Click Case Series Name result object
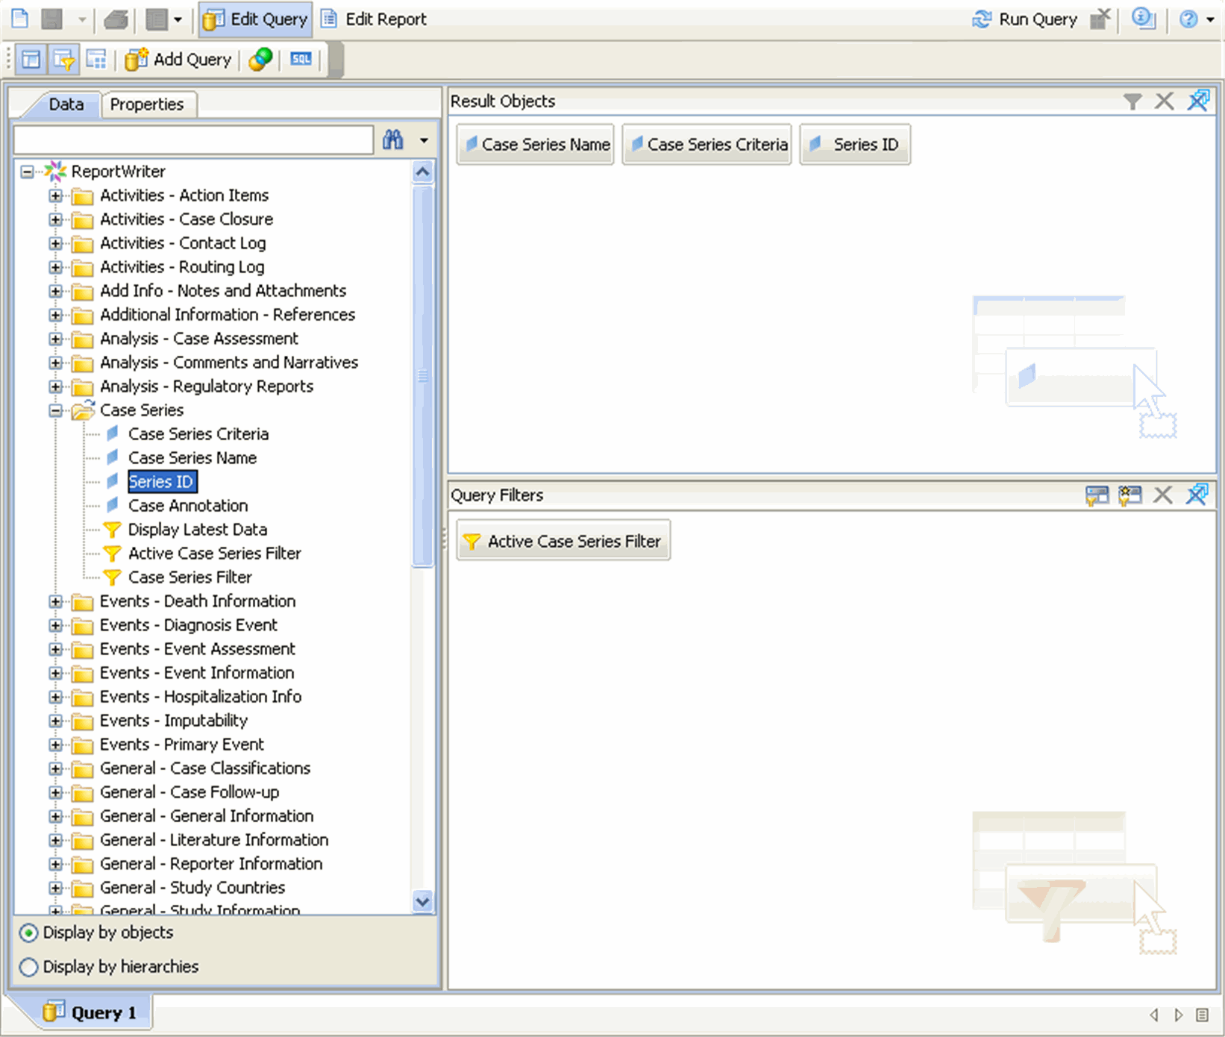The height and width of the screenshot is (1037, 1225). (536, 145)
